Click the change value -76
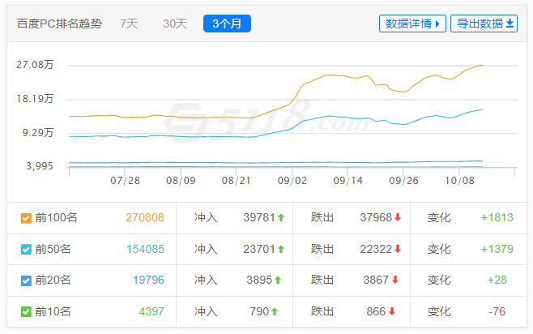 click(x=497, y=311)
